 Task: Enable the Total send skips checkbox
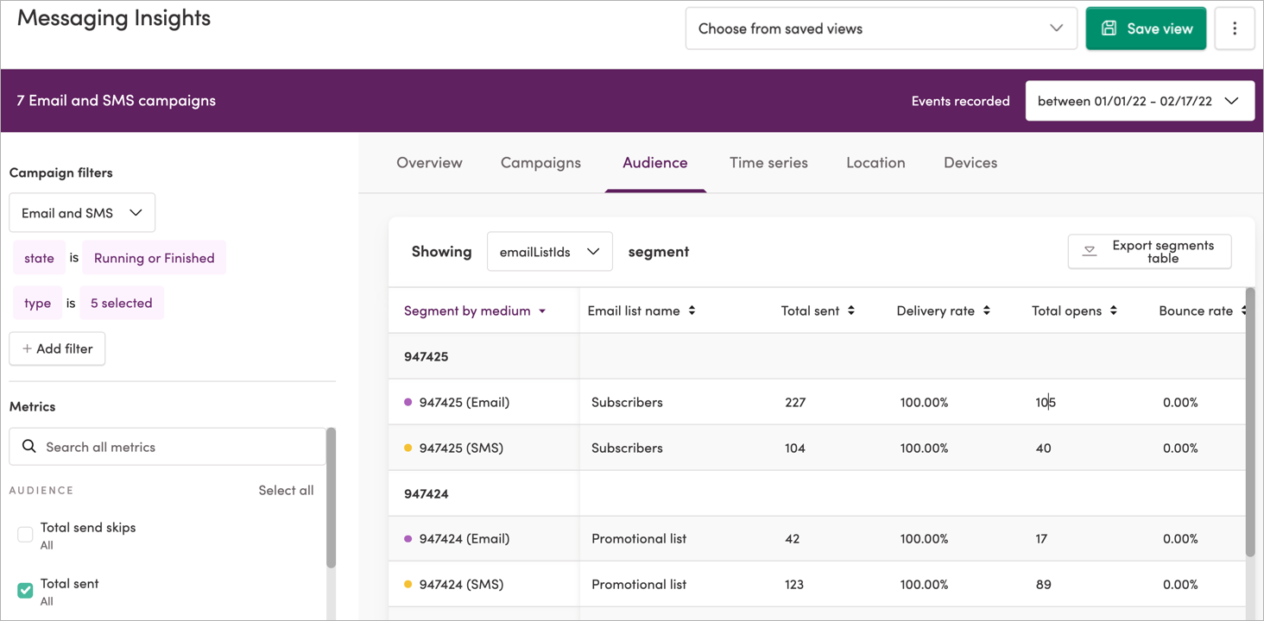tap(25, 535)
